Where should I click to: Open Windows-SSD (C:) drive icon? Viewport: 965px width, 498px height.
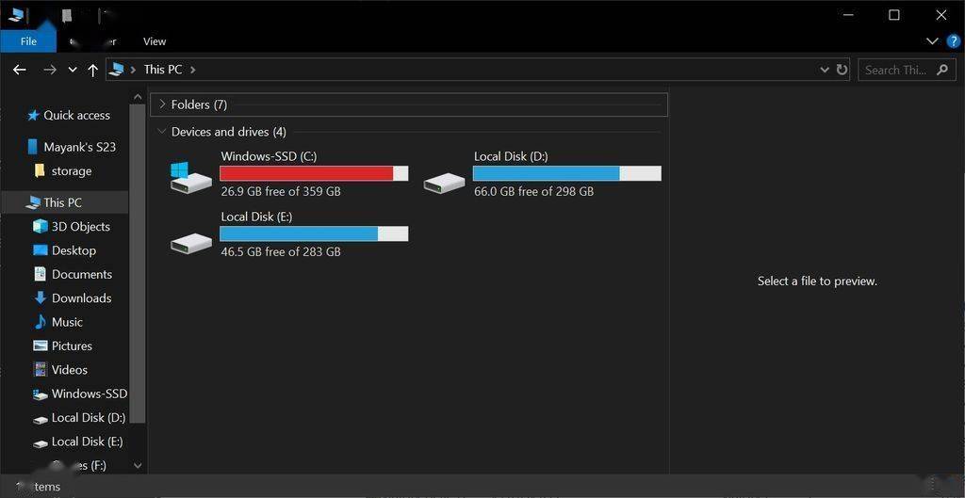[191, 176]
